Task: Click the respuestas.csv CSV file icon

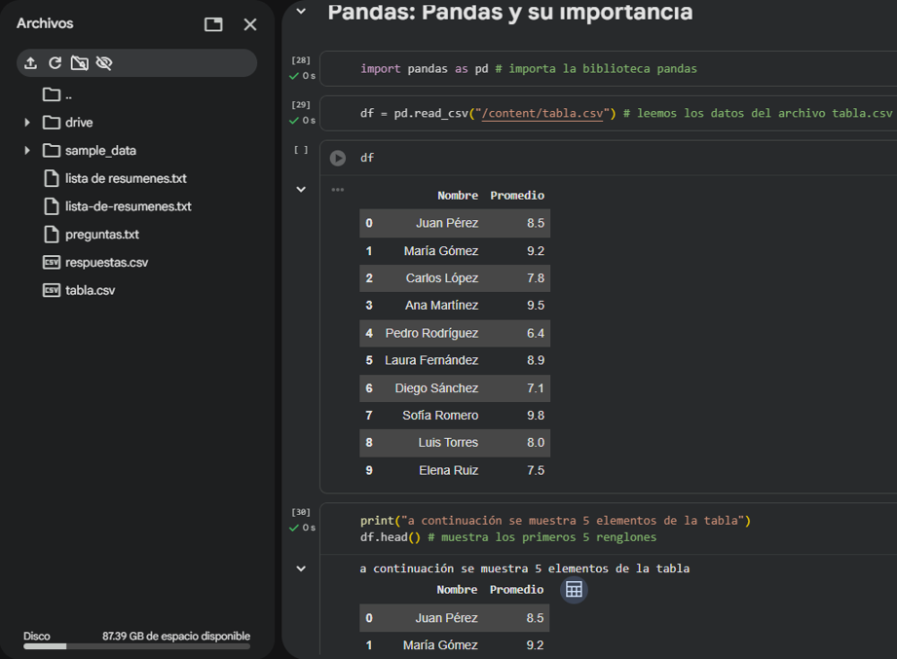Action: point(52,263)
